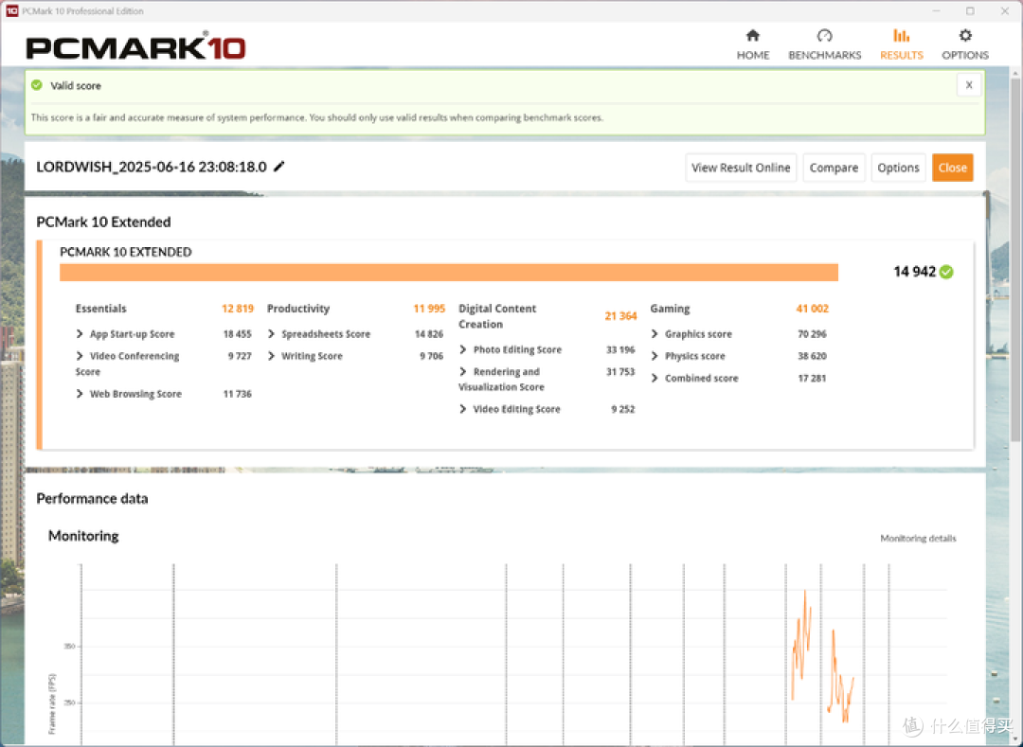Click the orange Close button
This screenshot has height=747, width=1023.
[x=953, y=168]
